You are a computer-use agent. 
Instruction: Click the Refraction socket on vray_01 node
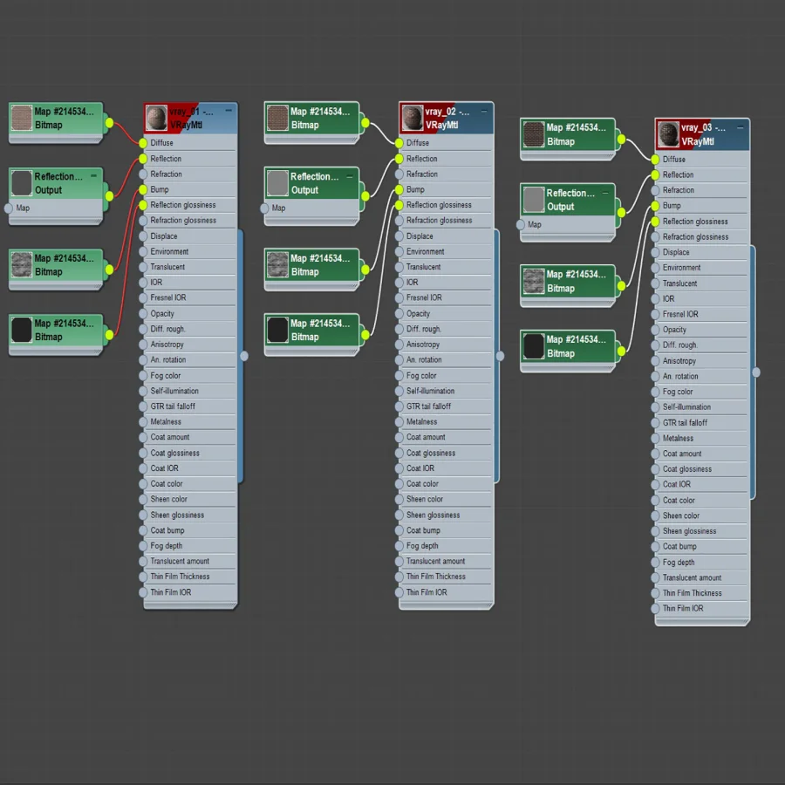pos(143,174)
